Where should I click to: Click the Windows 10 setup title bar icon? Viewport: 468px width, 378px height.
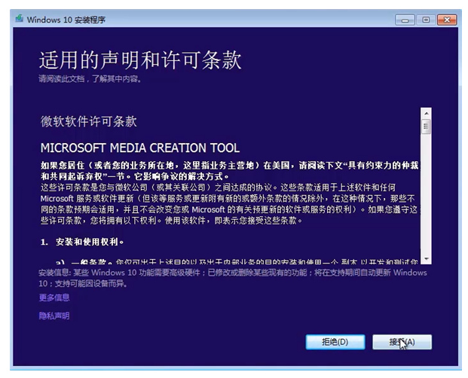pos(18,19)
